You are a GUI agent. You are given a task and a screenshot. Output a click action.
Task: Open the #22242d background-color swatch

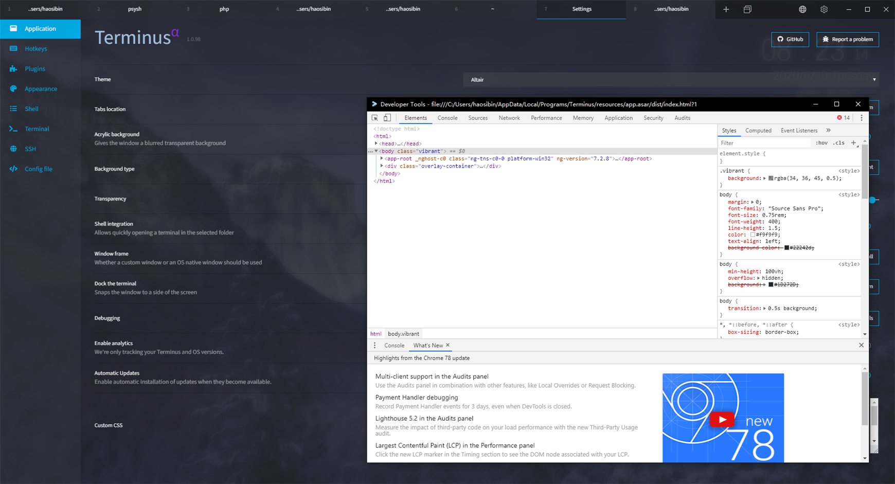786,248
